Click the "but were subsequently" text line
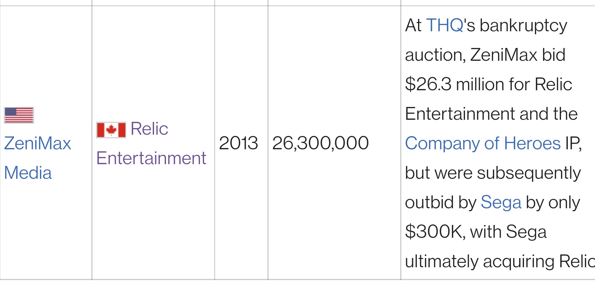The width and height of the screenshot is (595, 289). [493, 173]
